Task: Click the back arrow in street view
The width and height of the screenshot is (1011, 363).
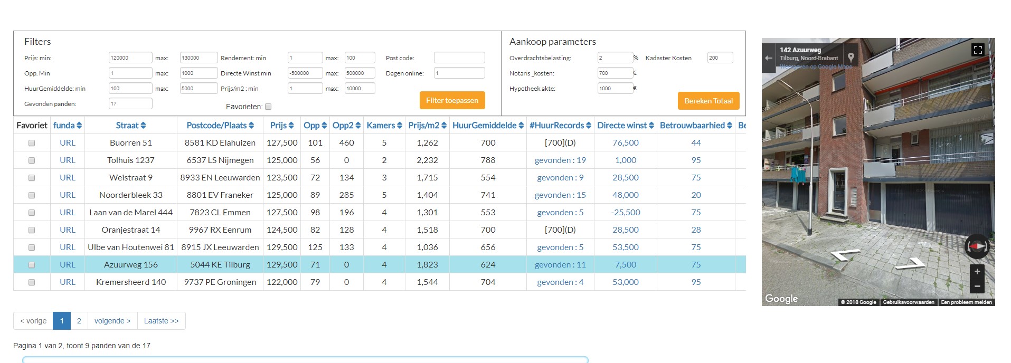Action: point(769,58)
